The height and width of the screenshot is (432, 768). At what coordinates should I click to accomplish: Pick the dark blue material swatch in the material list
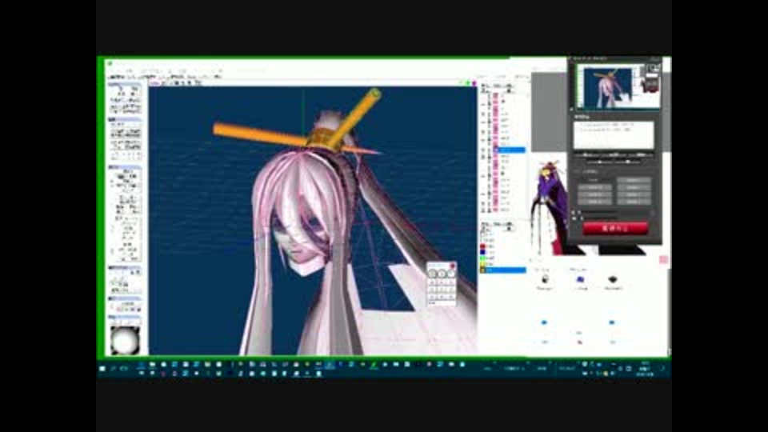point(483,252)
